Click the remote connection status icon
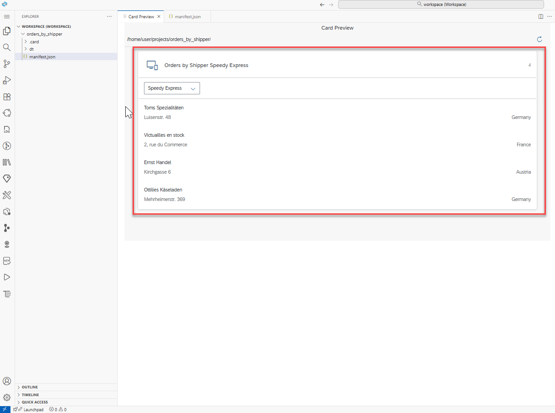 [x=4, y=409]
